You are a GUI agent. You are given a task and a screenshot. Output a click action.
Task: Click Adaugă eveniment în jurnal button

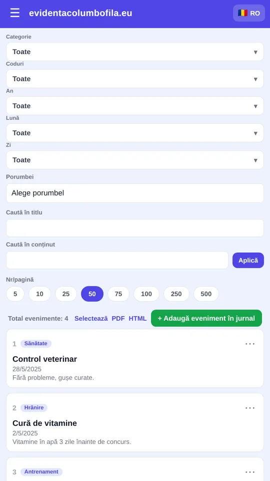(206, 318)
